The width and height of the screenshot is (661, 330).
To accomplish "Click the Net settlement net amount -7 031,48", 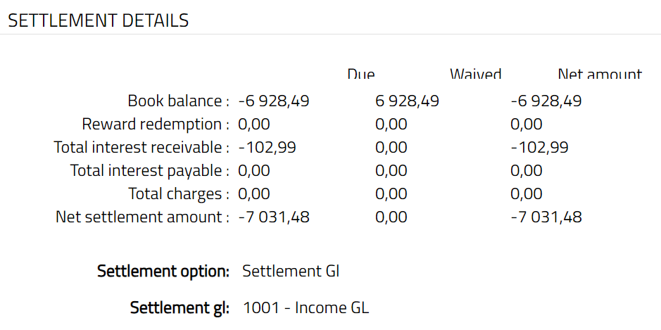I will tap(546, 217).
